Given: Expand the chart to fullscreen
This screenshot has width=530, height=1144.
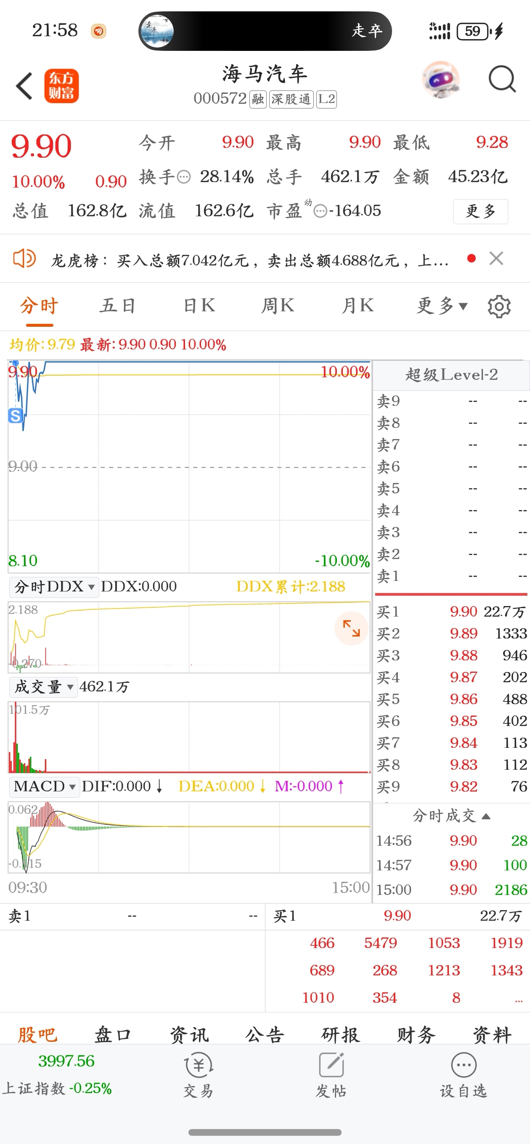Looking at the screenshot, I should (351, 628).
